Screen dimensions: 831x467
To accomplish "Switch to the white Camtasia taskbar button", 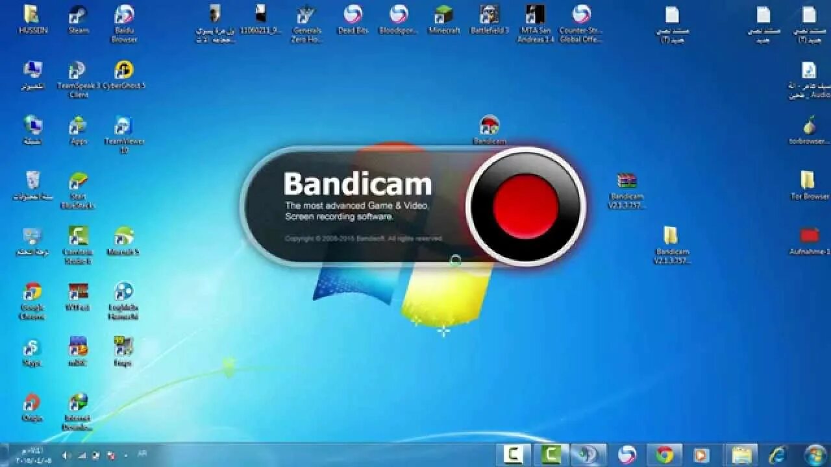I will click(514, 455).
